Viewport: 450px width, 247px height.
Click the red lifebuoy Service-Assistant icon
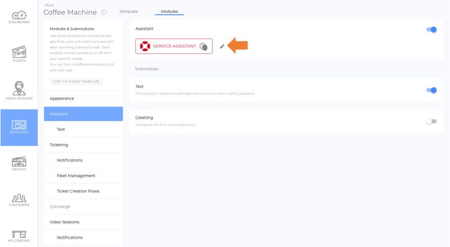tap(145, 46)
